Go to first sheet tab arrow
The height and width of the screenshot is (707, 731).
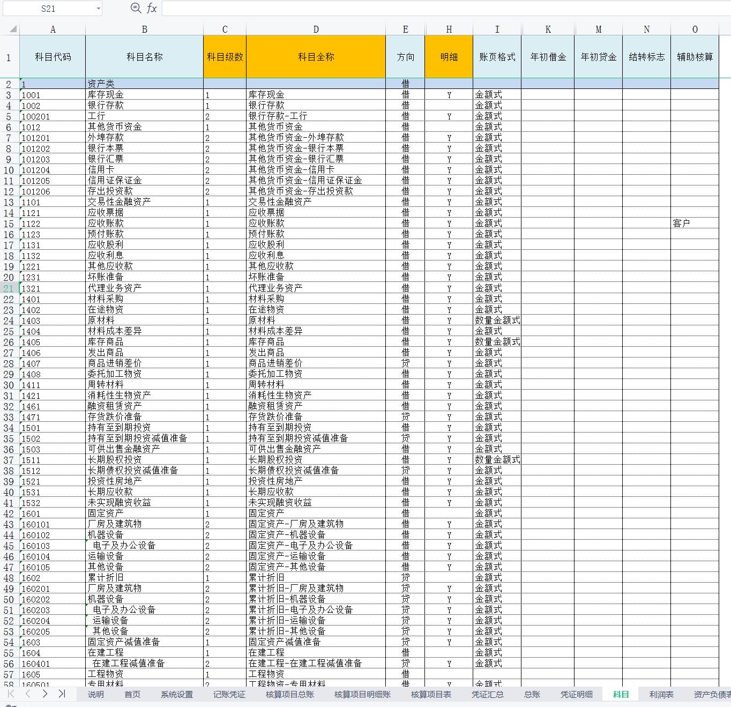[x=11, y=694]
